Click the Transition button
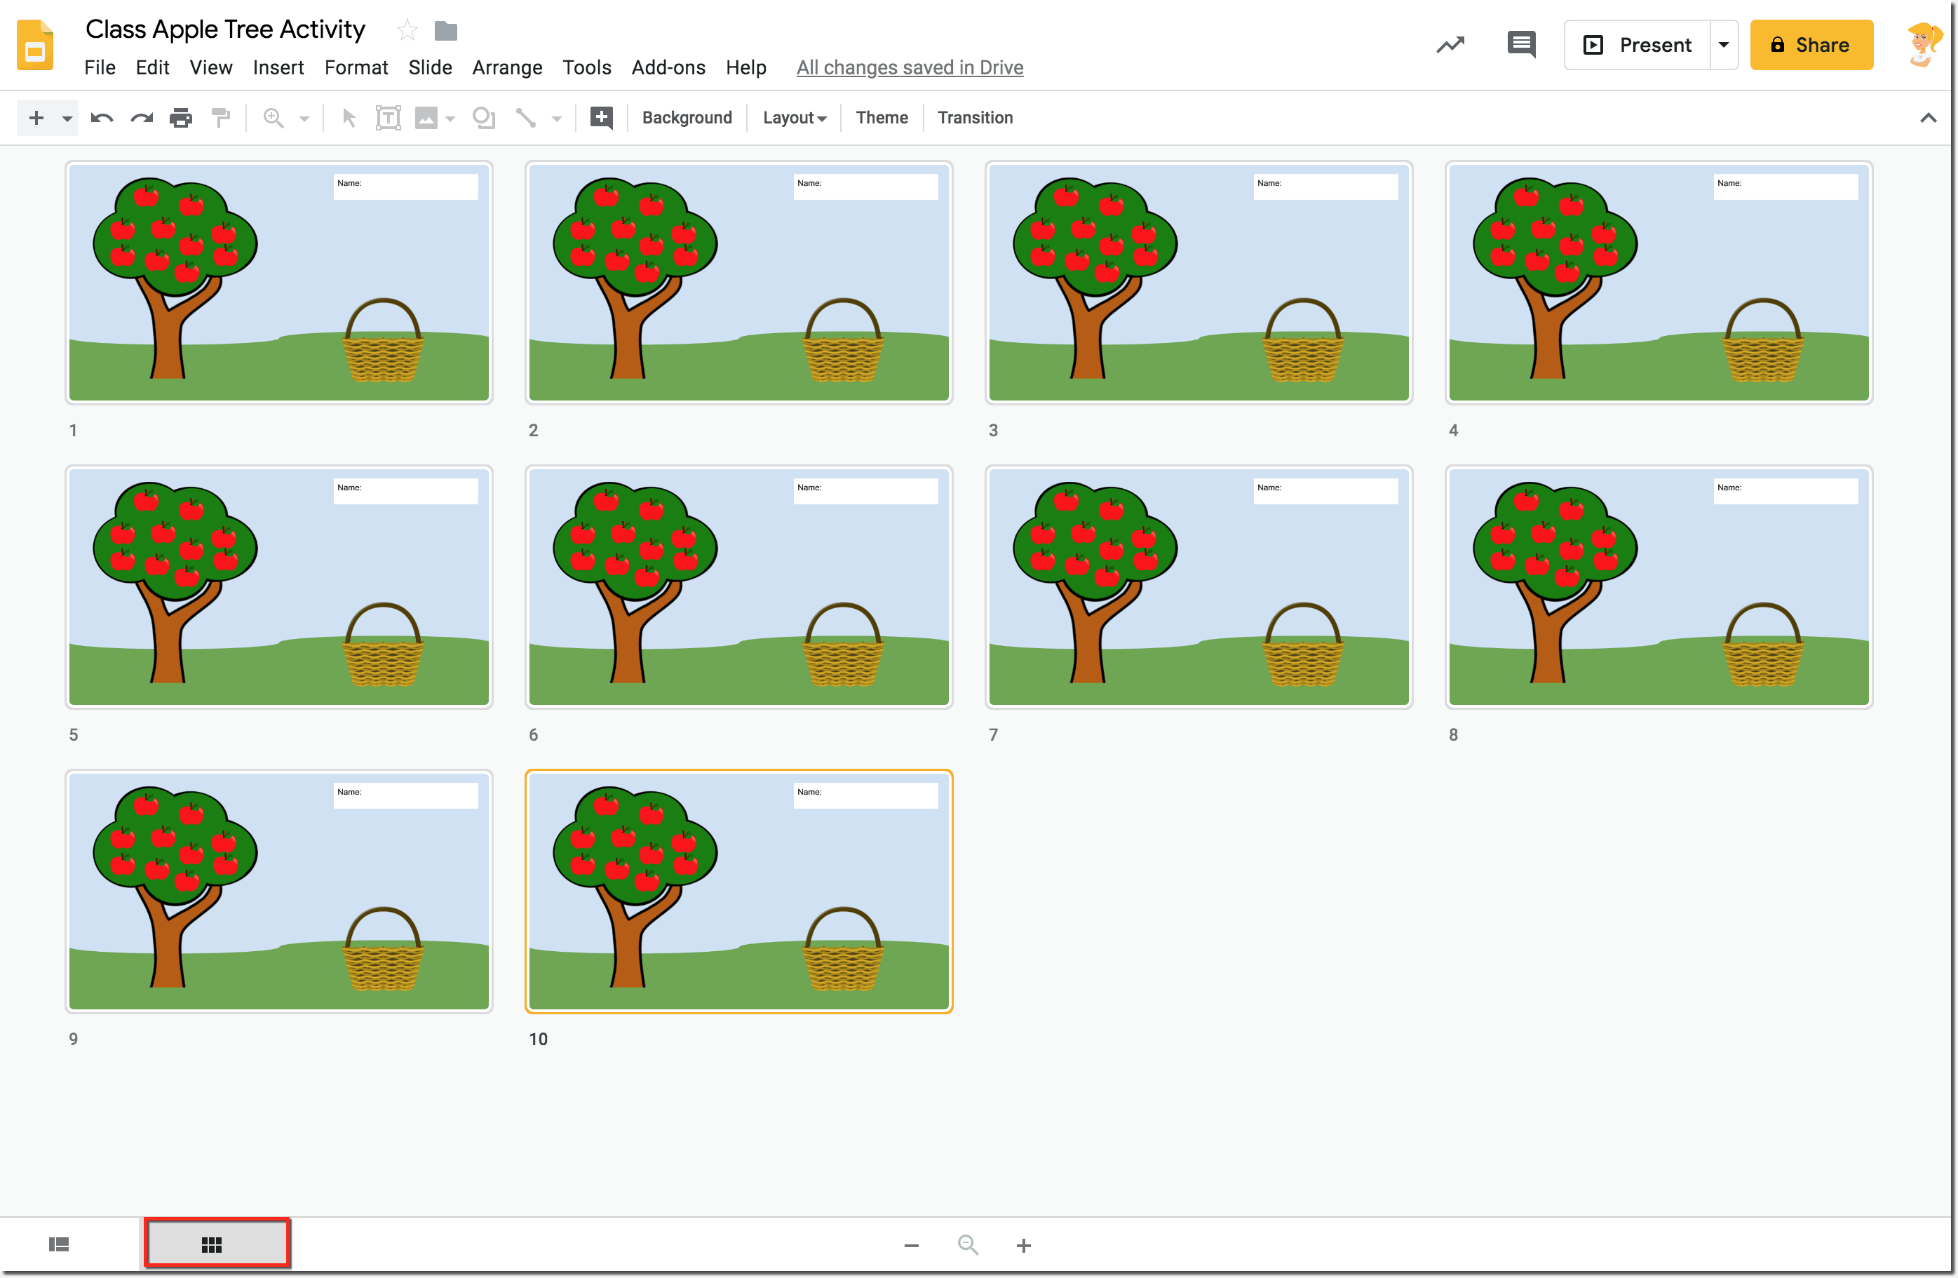Screen dimensions: 1958x1278 pyautogui.click(x=975, y=118)
